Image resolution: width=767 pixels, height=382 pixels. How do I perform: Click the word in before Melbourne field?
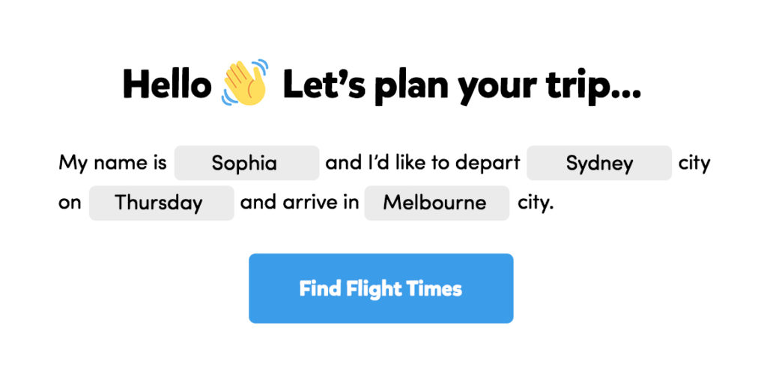pyautogui.click(x=351, y=203)
